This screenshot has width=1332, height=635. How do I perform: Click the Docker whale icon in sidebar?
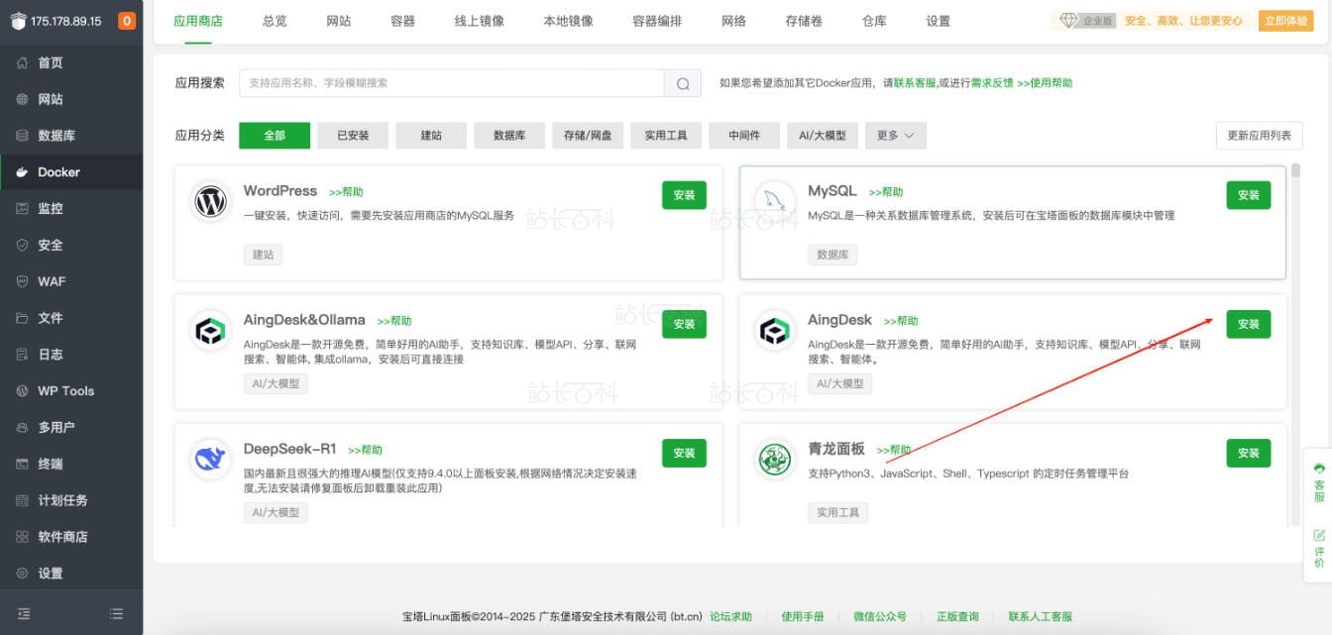coord(23,172)
